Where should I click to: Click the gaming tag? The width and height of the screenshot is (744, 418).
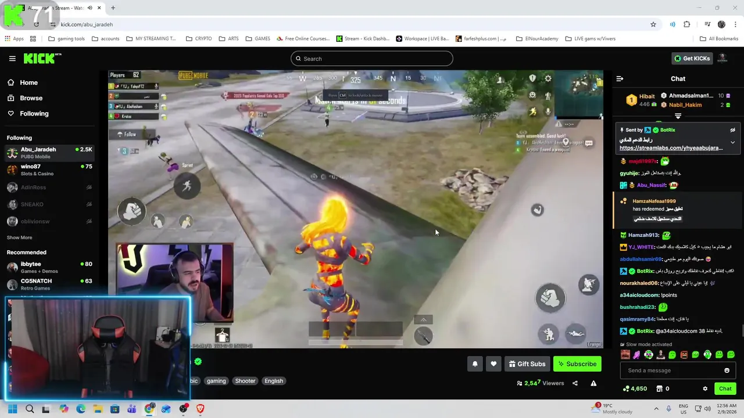[216, 381]
